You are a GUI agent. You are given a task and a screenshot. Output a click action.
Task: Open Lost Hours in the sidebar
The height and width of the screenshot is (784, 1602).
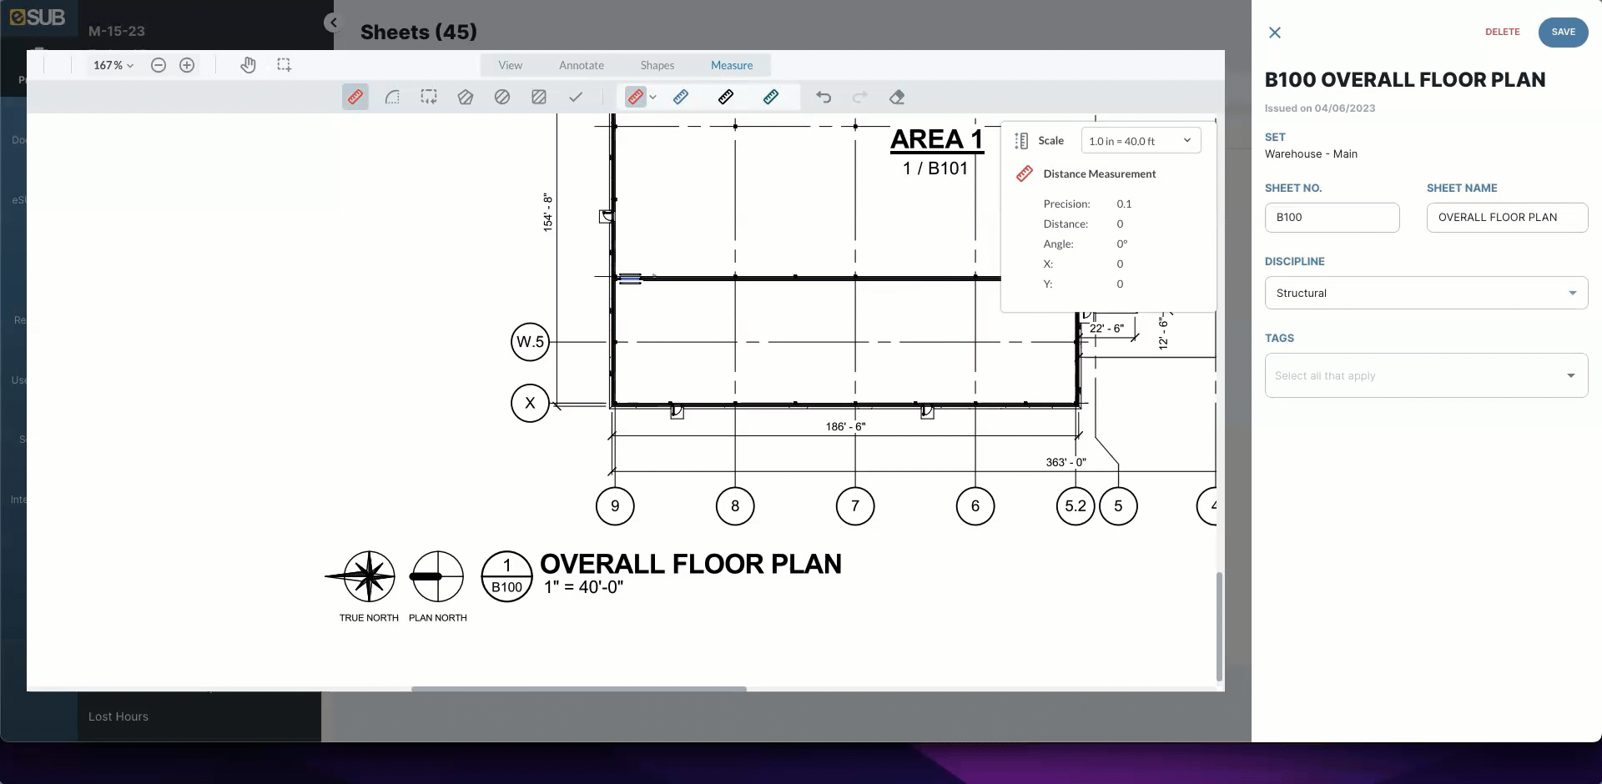click(118, 716)
